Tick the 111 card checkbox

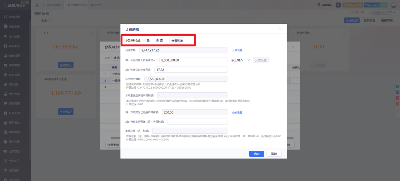coord(41,33)
